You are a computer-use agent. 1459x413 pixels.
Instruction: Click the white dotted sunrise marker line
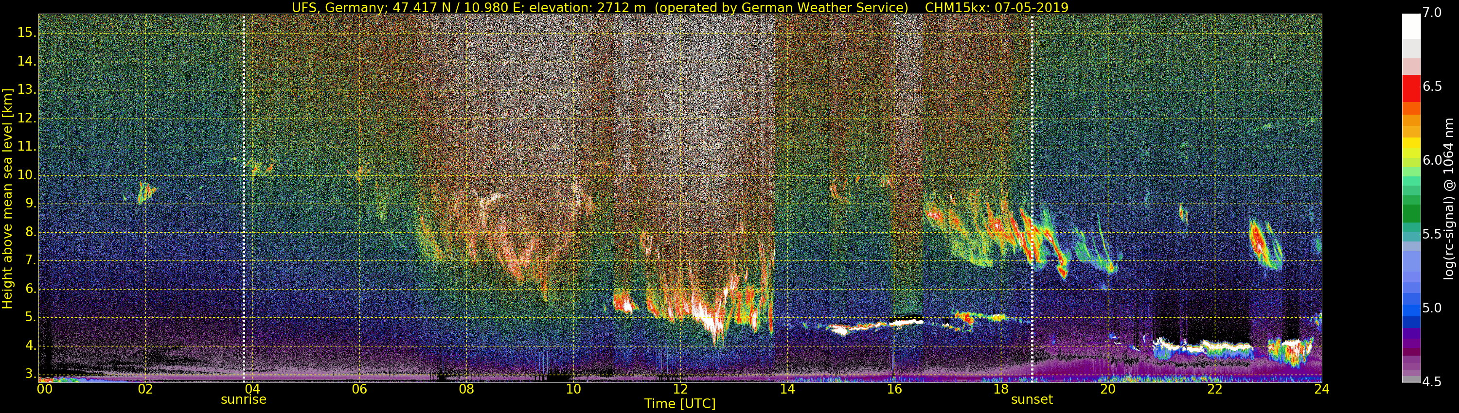[x=244, y=198]
